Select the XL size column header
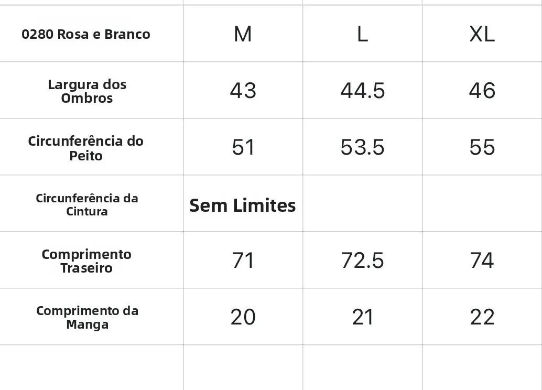Screen dimensions: 542x390 tap(482, 34)
